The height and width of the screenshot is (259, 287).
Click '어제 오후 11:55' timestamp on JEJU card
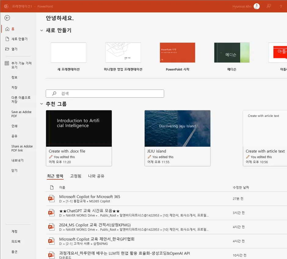(158, 162)
